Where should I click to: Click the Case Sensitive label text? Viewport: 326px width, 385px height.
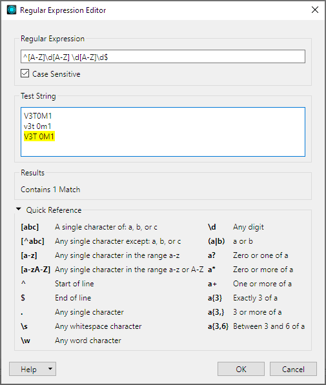tap(56, 74)
